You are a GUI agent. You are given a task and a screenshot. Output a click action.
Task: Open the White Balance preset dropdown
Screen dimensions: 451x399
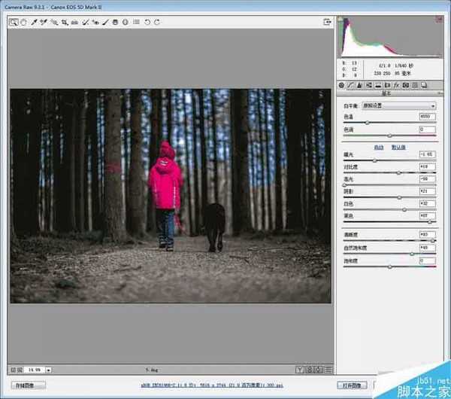coord(398,106)
